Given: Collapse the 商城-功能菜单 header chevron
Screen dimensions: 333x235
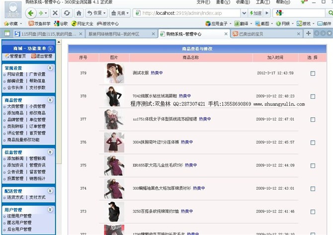Looking at the screenshot, I should coord(50,49).
